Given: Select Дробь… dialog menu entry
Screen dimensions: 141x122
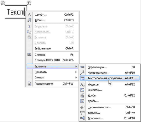Looking at the screenshot, I should point(110,101).
